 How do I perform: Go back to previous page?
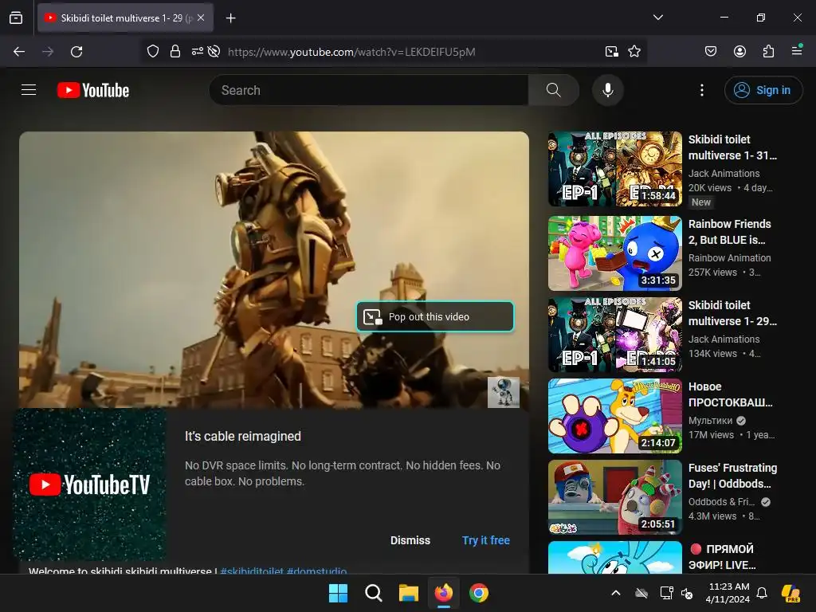[x=19, y=52]
